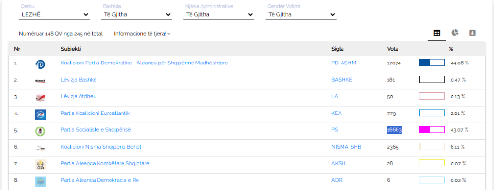Image resolution: width=494 pixels, height=190 pixels.
Task: Click the AKSH party logo
Action: [x=41, y=165]
